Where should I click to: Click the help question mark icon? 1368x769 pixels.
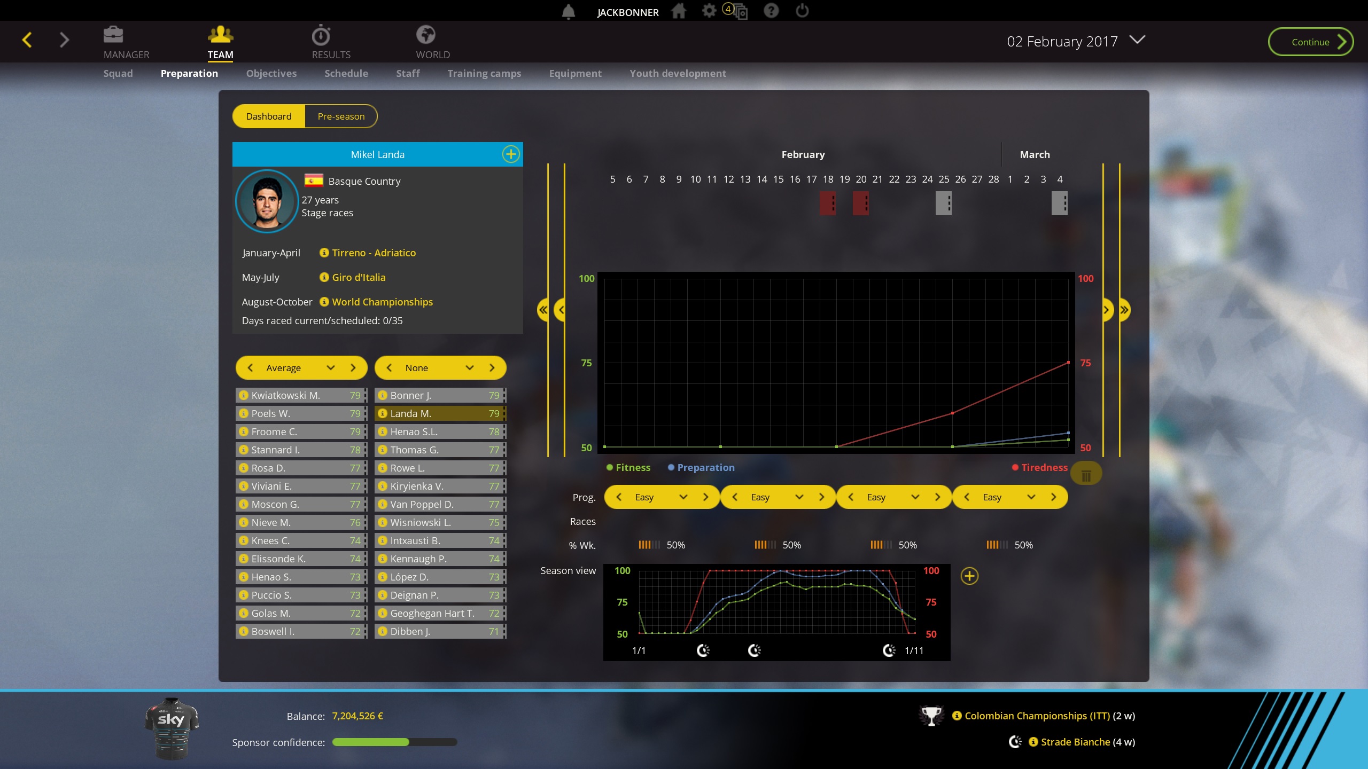pyautogui.click(x=771, y=11)
